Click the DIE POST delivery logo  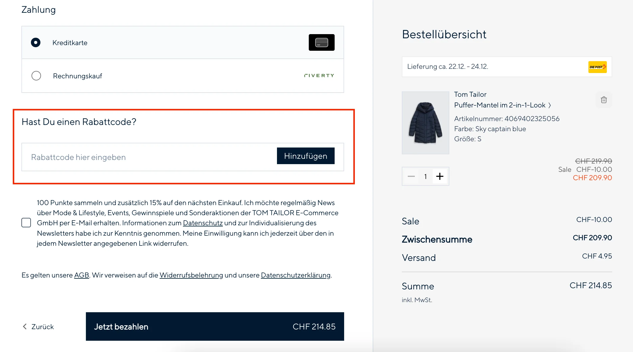click(x=597, y=67)
